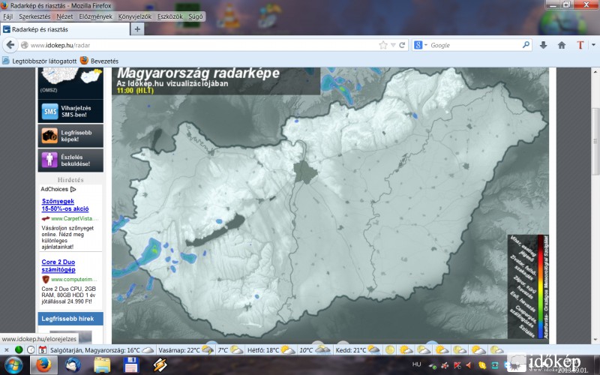Open Thunderbird from the taskbar

[73, 365]
